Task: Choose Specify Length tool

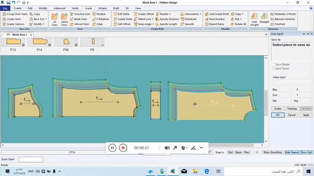Action: [x=166, y=24]
